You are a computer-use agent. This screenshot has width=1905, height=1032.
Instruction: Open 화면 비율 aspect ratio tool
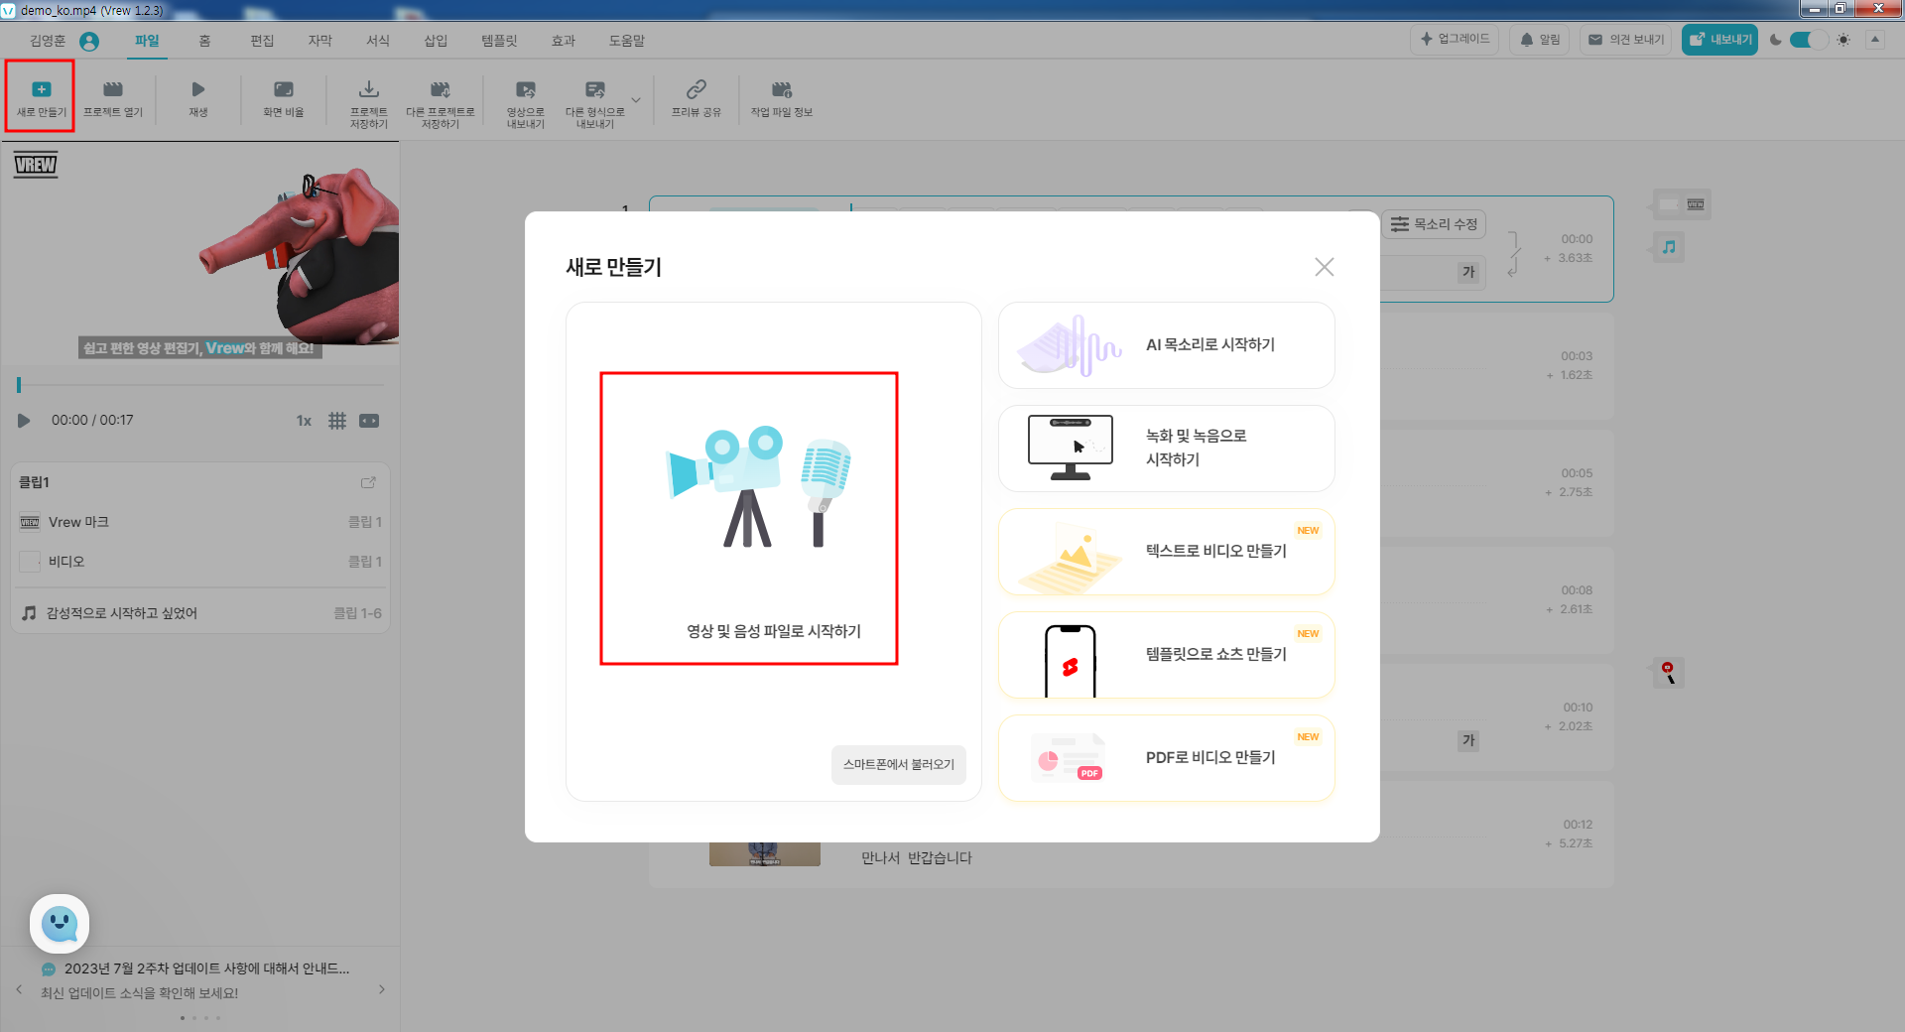click(x=283, y=96)
